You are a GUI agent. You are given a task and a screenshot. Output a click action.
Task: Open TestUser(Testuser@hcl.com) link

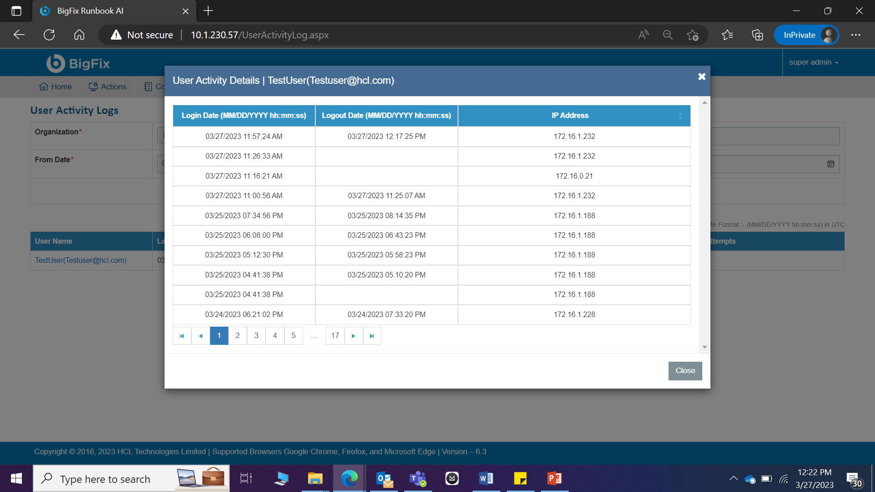point(81,260)
